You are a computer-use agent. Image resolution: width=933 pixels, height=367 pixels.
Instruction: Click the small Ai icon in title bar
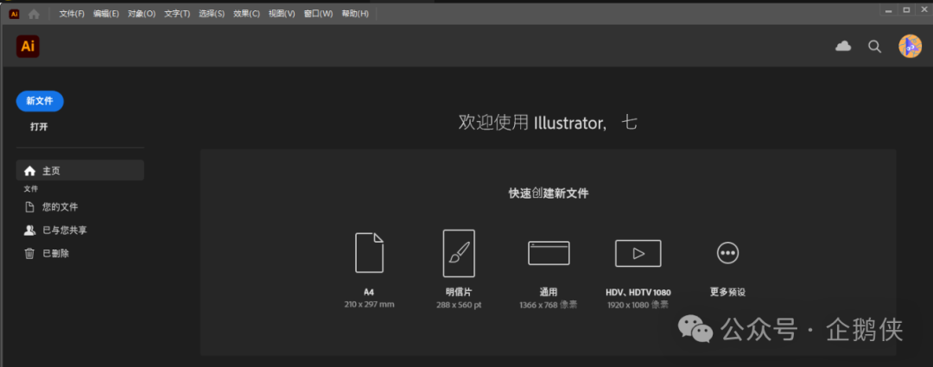pos(15,14)
